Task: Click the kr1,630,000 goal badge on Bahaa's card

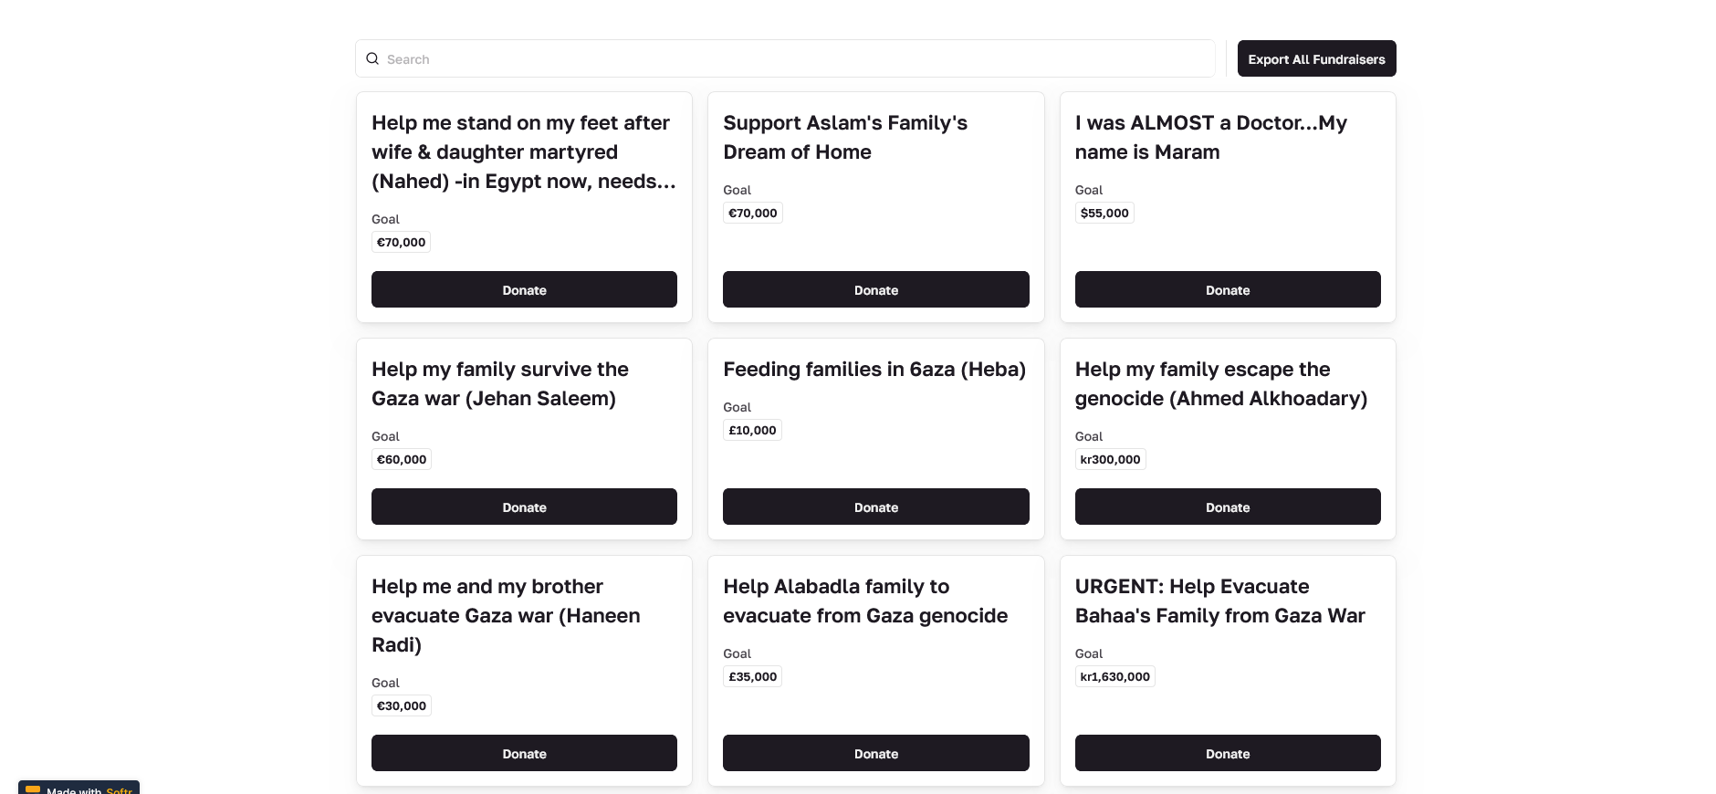Action: coord(1114,676)
